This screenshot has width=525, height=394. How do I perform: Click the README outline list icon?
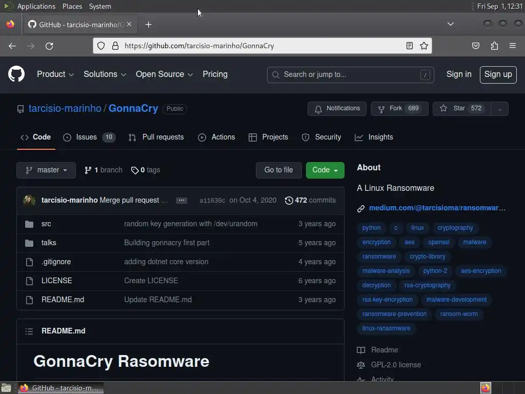[29, 331]
